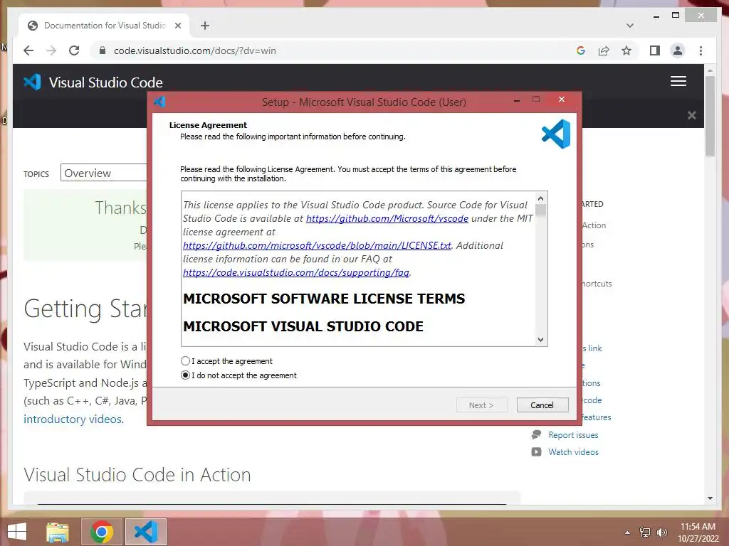729x546 pixels.
Task: Click the large VS Code logo in Setup dialog
Action: [x=556, y=134]
